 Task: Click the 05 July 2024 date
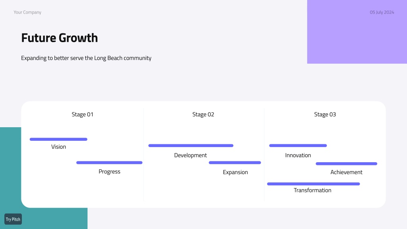click(x=382, y=12)
